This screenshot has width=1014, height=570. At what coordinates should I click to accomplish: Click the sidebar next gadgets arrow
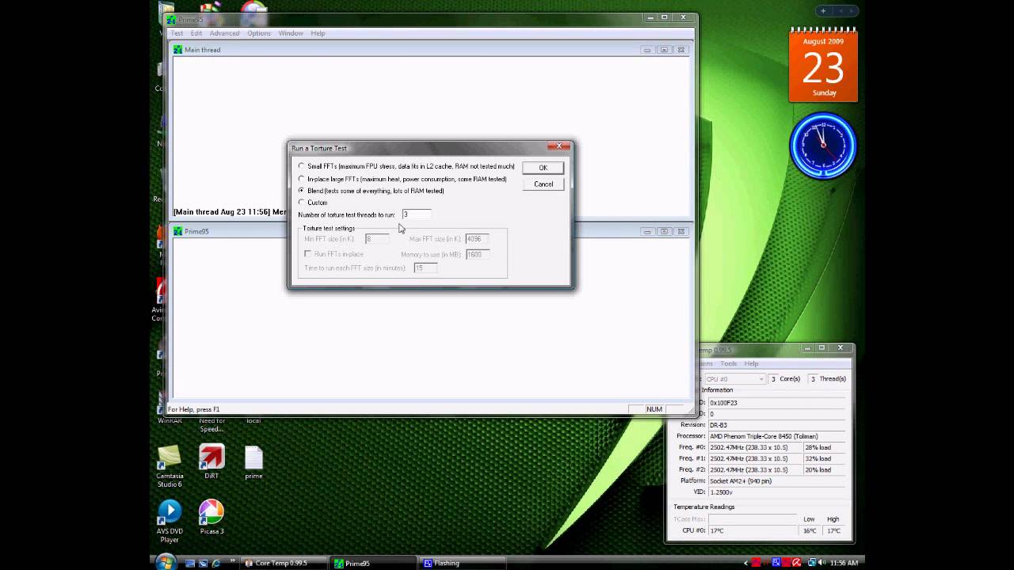(852, 11)
